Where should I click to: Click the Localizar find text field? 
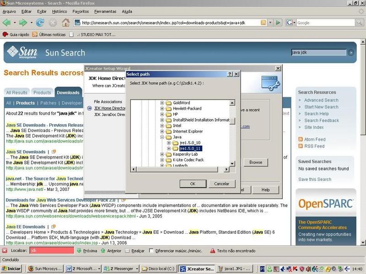pyautogui.click(x=52, y=251)
